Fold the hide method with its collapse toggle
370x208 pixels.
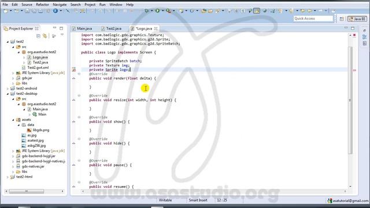pyautogui.click(x=79, y=139)
